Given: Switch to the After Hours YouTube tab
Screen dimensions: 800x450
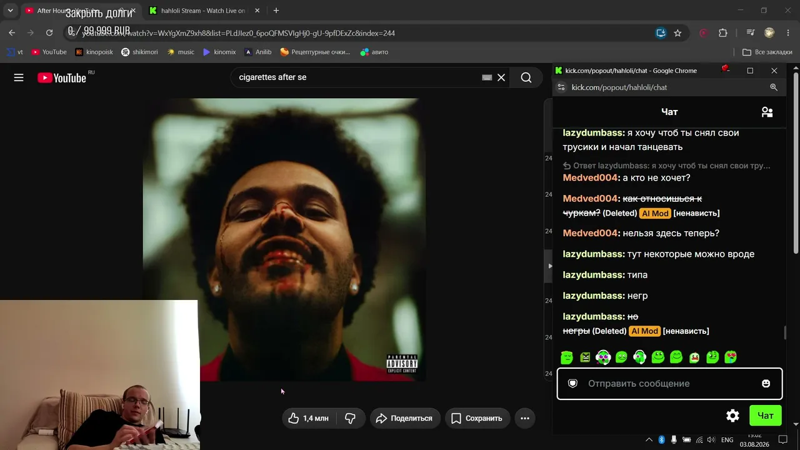Looking at the screenshot, I should tap(80, 11).
